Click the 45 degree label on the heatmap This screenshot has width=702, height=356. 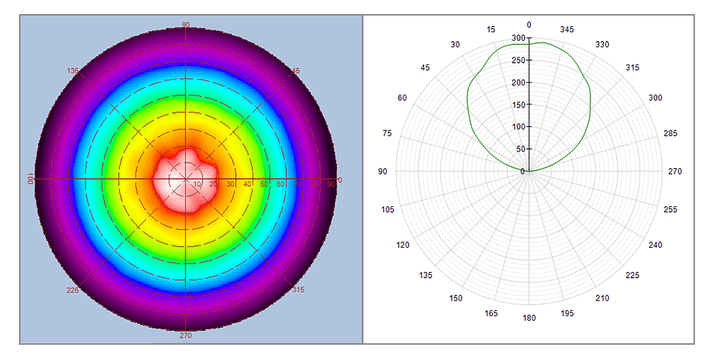[x=295, y=71]
